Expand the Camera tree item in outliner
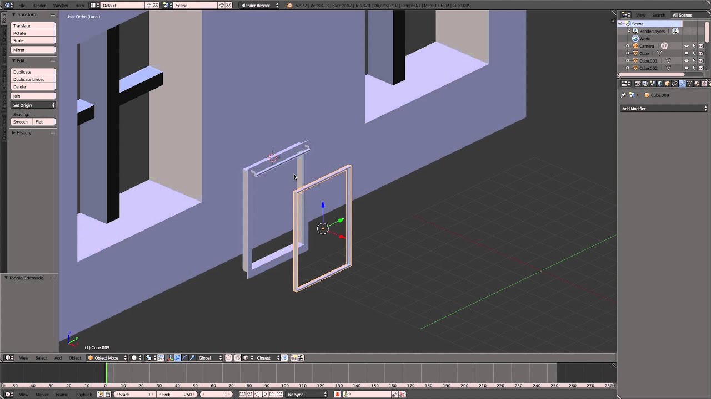Viewport: 711px width, 399px height. (x=628, y=46)
